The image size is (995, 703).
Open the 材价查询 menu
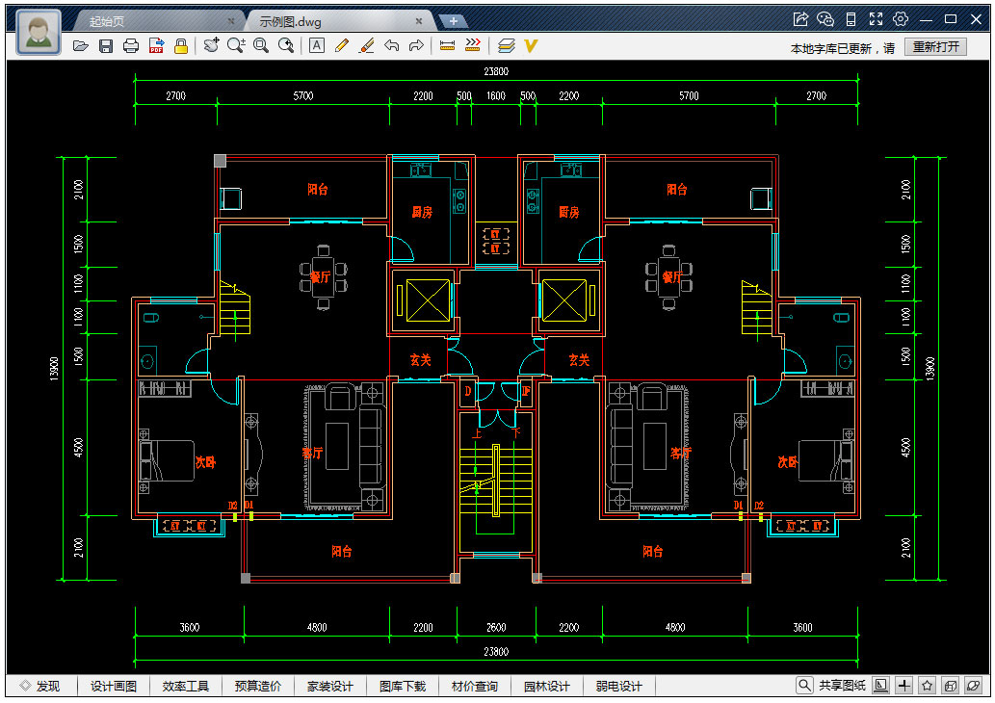click(475, 686)
